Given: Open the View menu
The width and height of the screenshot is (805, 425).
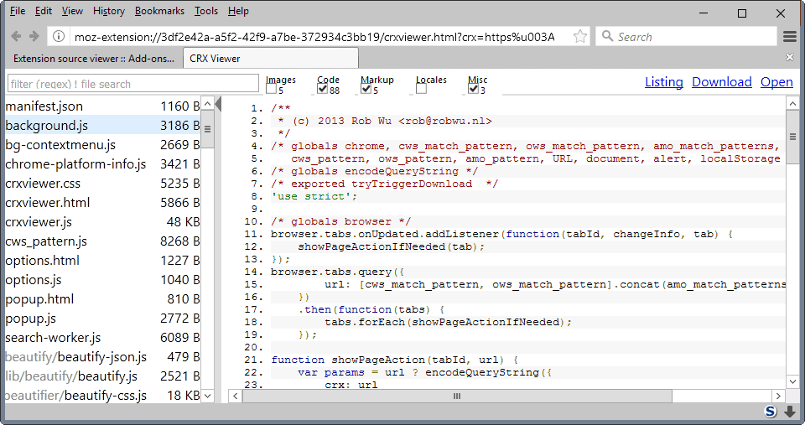Looking at the screenshot, I should 72,11.
